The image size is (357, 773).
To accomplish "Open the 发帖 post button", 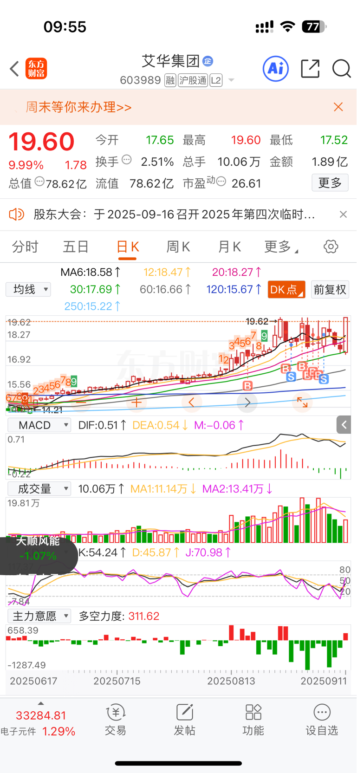I will [184, 720].
